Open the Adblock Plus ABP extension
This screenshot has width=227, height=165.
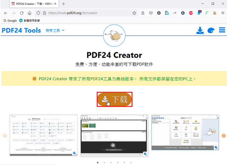pos(191,13)
